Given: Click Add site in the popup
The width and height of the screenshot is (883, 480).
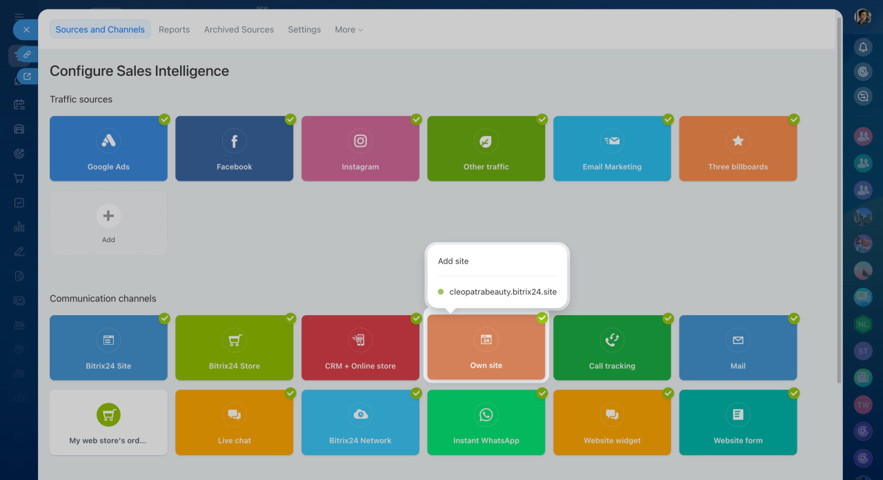Looking at the screenshot, I should tap(453, 261).
